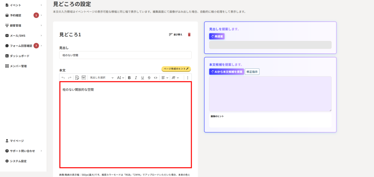Viewport: 374px width, 177px height.
Task: Toggle underline formatting
Action: point(142,78)
